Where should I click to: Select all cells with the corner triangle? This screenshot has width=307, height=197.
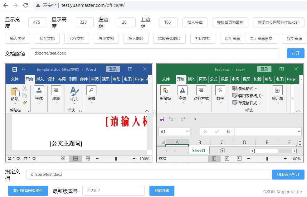click(x=163, y=142)
